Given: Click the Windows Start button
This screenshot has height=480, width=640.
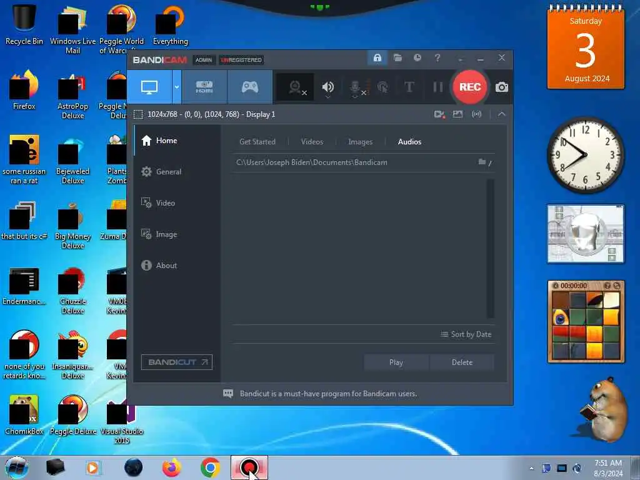Looking at the screenshot, I should [x=17, y=467].
